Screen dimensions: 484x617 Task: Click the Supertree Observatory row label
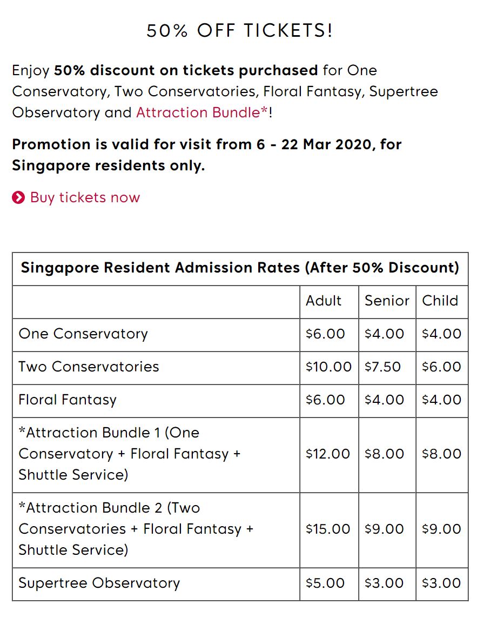99,583
